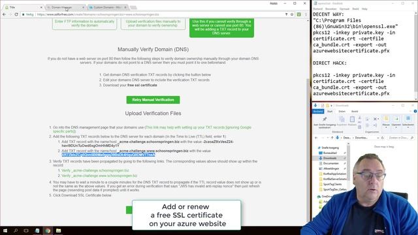Screen dimensions: 418x235
Task: Open the Windows Start menu
Action: [x=5, y=230]
